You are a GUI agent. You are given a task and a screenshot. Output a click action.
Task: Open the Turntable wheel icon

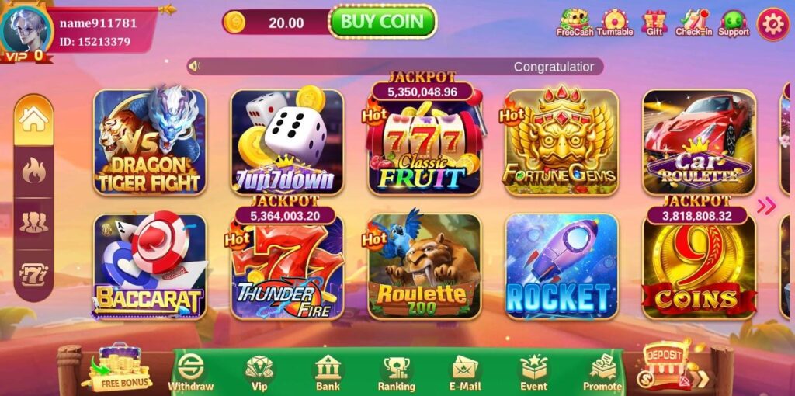[x=615, y=23]
